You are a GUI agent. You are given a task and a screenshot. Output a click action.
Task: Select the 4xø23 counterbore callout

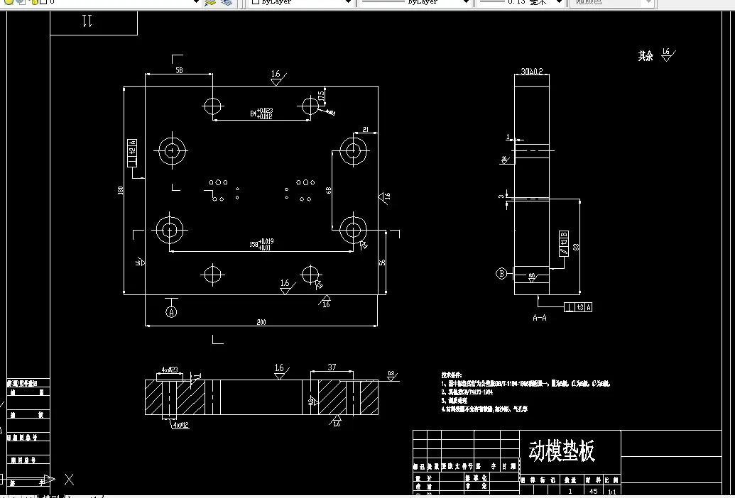pos(170,370)
